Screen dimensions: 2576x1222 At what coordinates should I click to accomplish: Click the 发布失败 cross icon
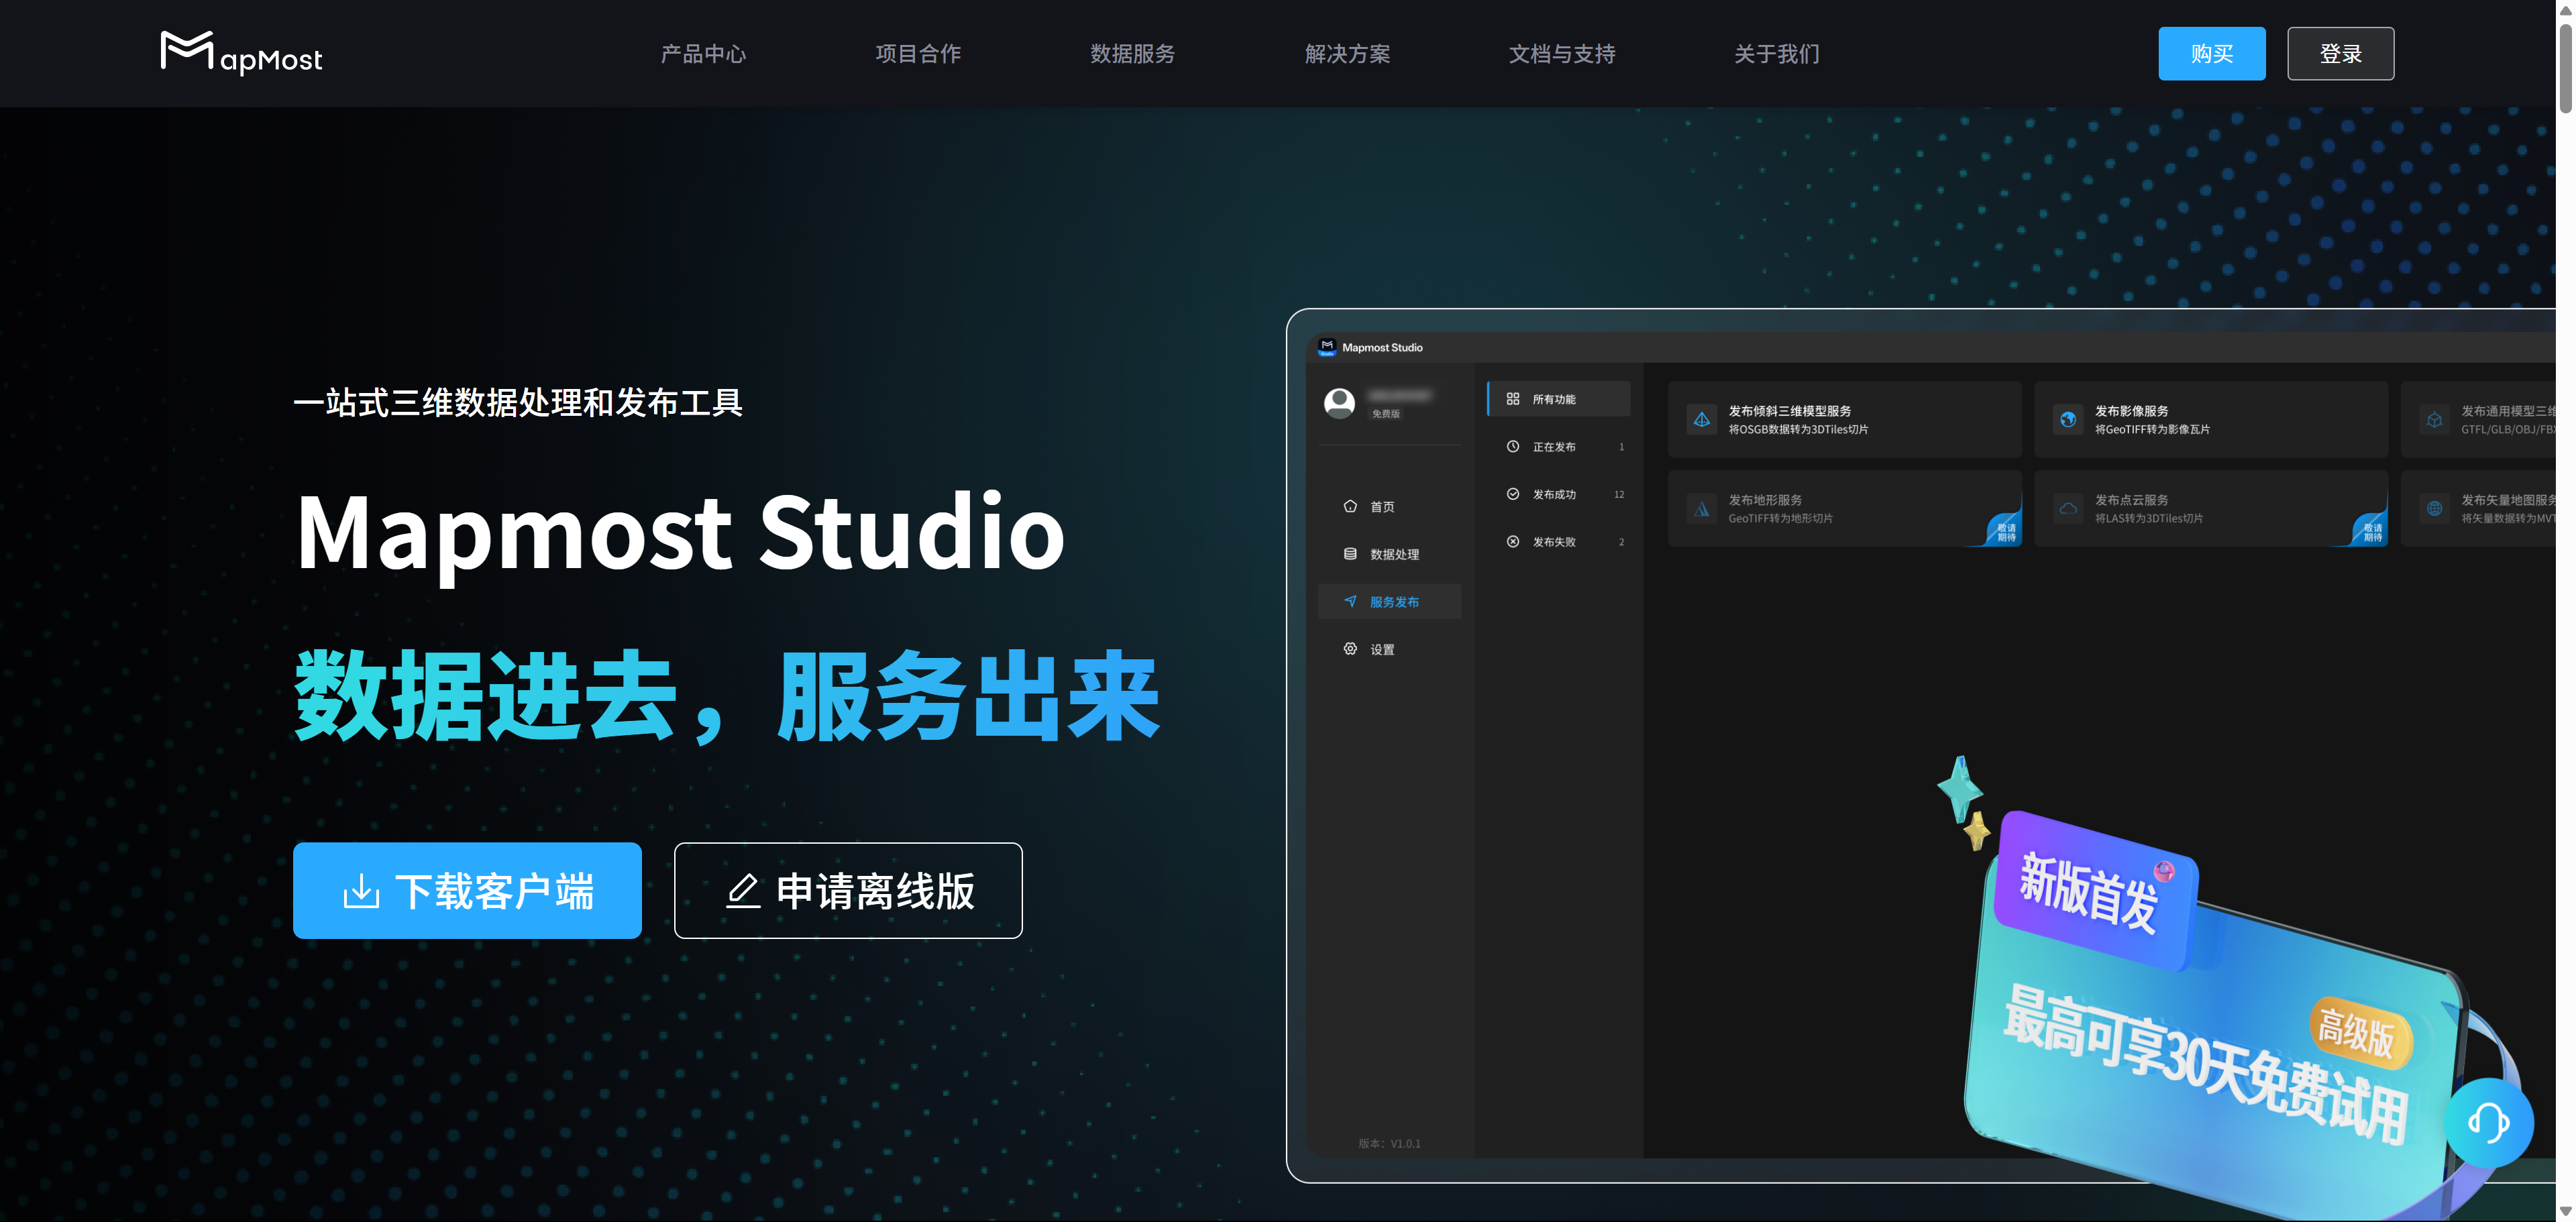click(1513, 541)
